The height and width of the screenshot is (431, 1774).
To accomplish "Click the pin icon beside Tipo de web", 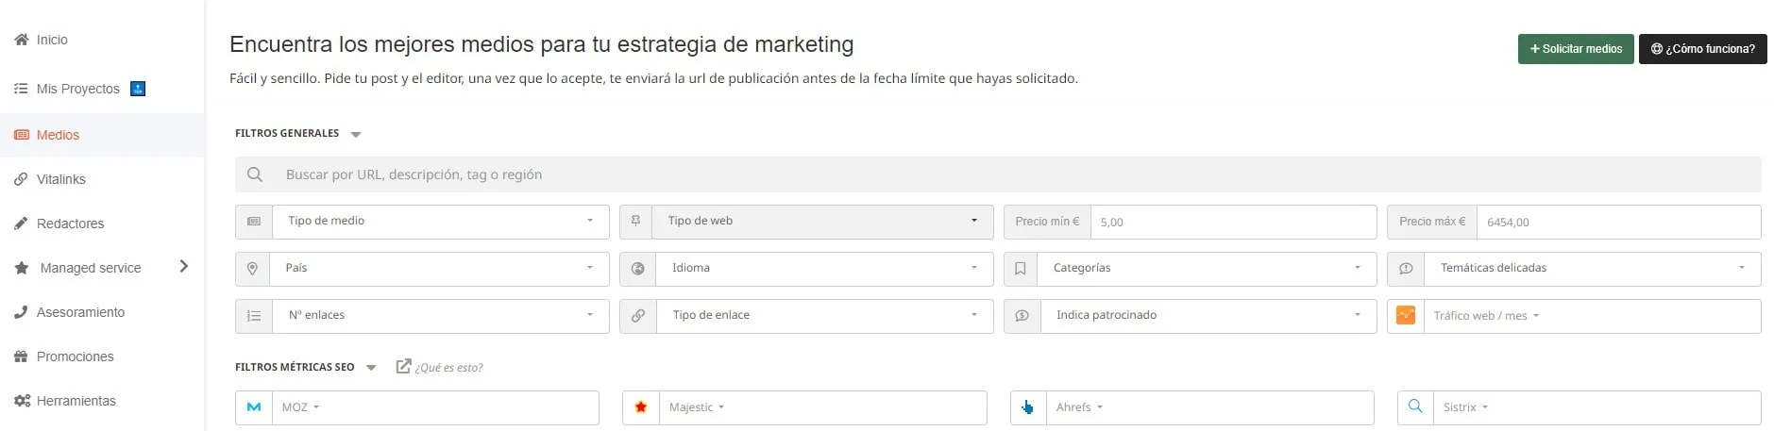I will (635, 221).
